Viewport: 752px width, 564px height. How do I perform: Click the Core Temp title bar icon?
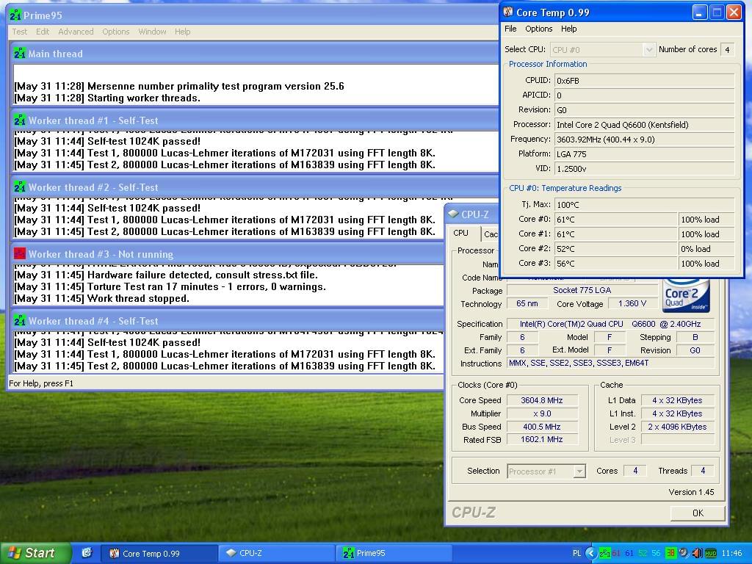(508, 12)
